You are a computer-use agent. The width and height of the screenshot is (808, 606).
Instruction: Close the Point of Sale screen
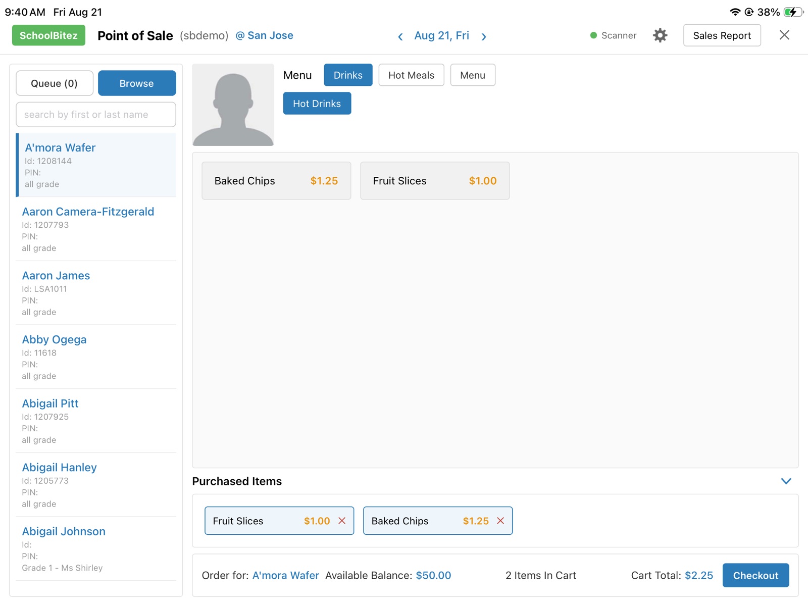784,35
